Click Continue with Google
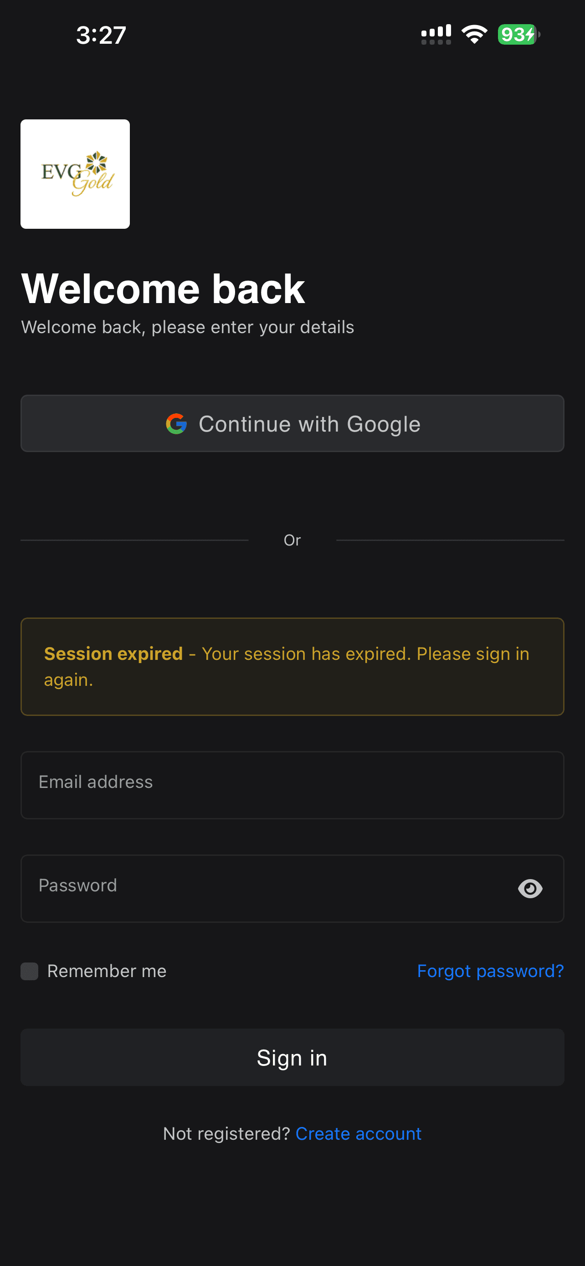Viewport: 585px width, 1266px height. 292,423
